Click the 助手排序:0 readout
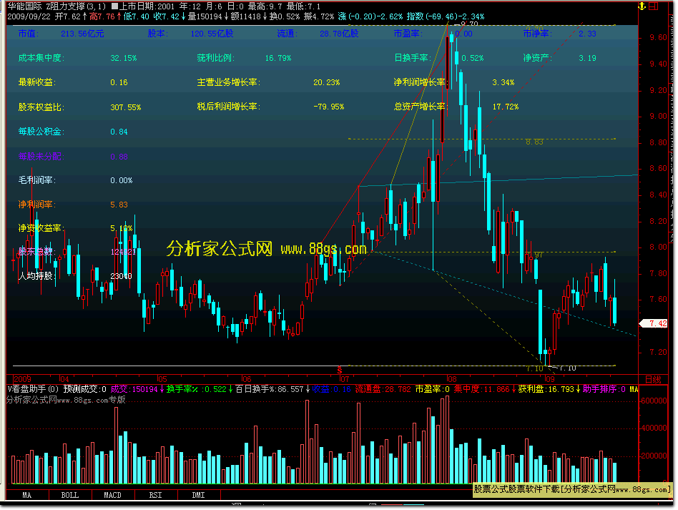 604,389
